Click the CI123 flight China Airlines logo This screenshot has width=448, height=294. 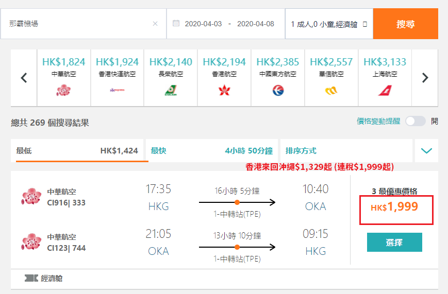[x=31, y=241]
